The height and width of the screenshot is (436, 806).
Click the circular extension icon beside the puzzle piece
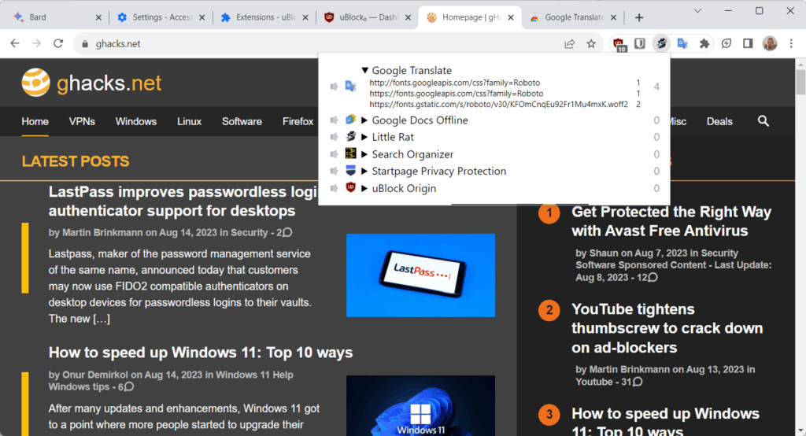tap(727, 44)
